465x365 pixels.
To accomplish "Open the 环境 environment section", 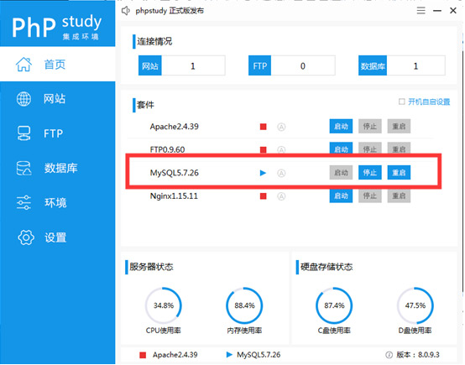I will [58, 203].
